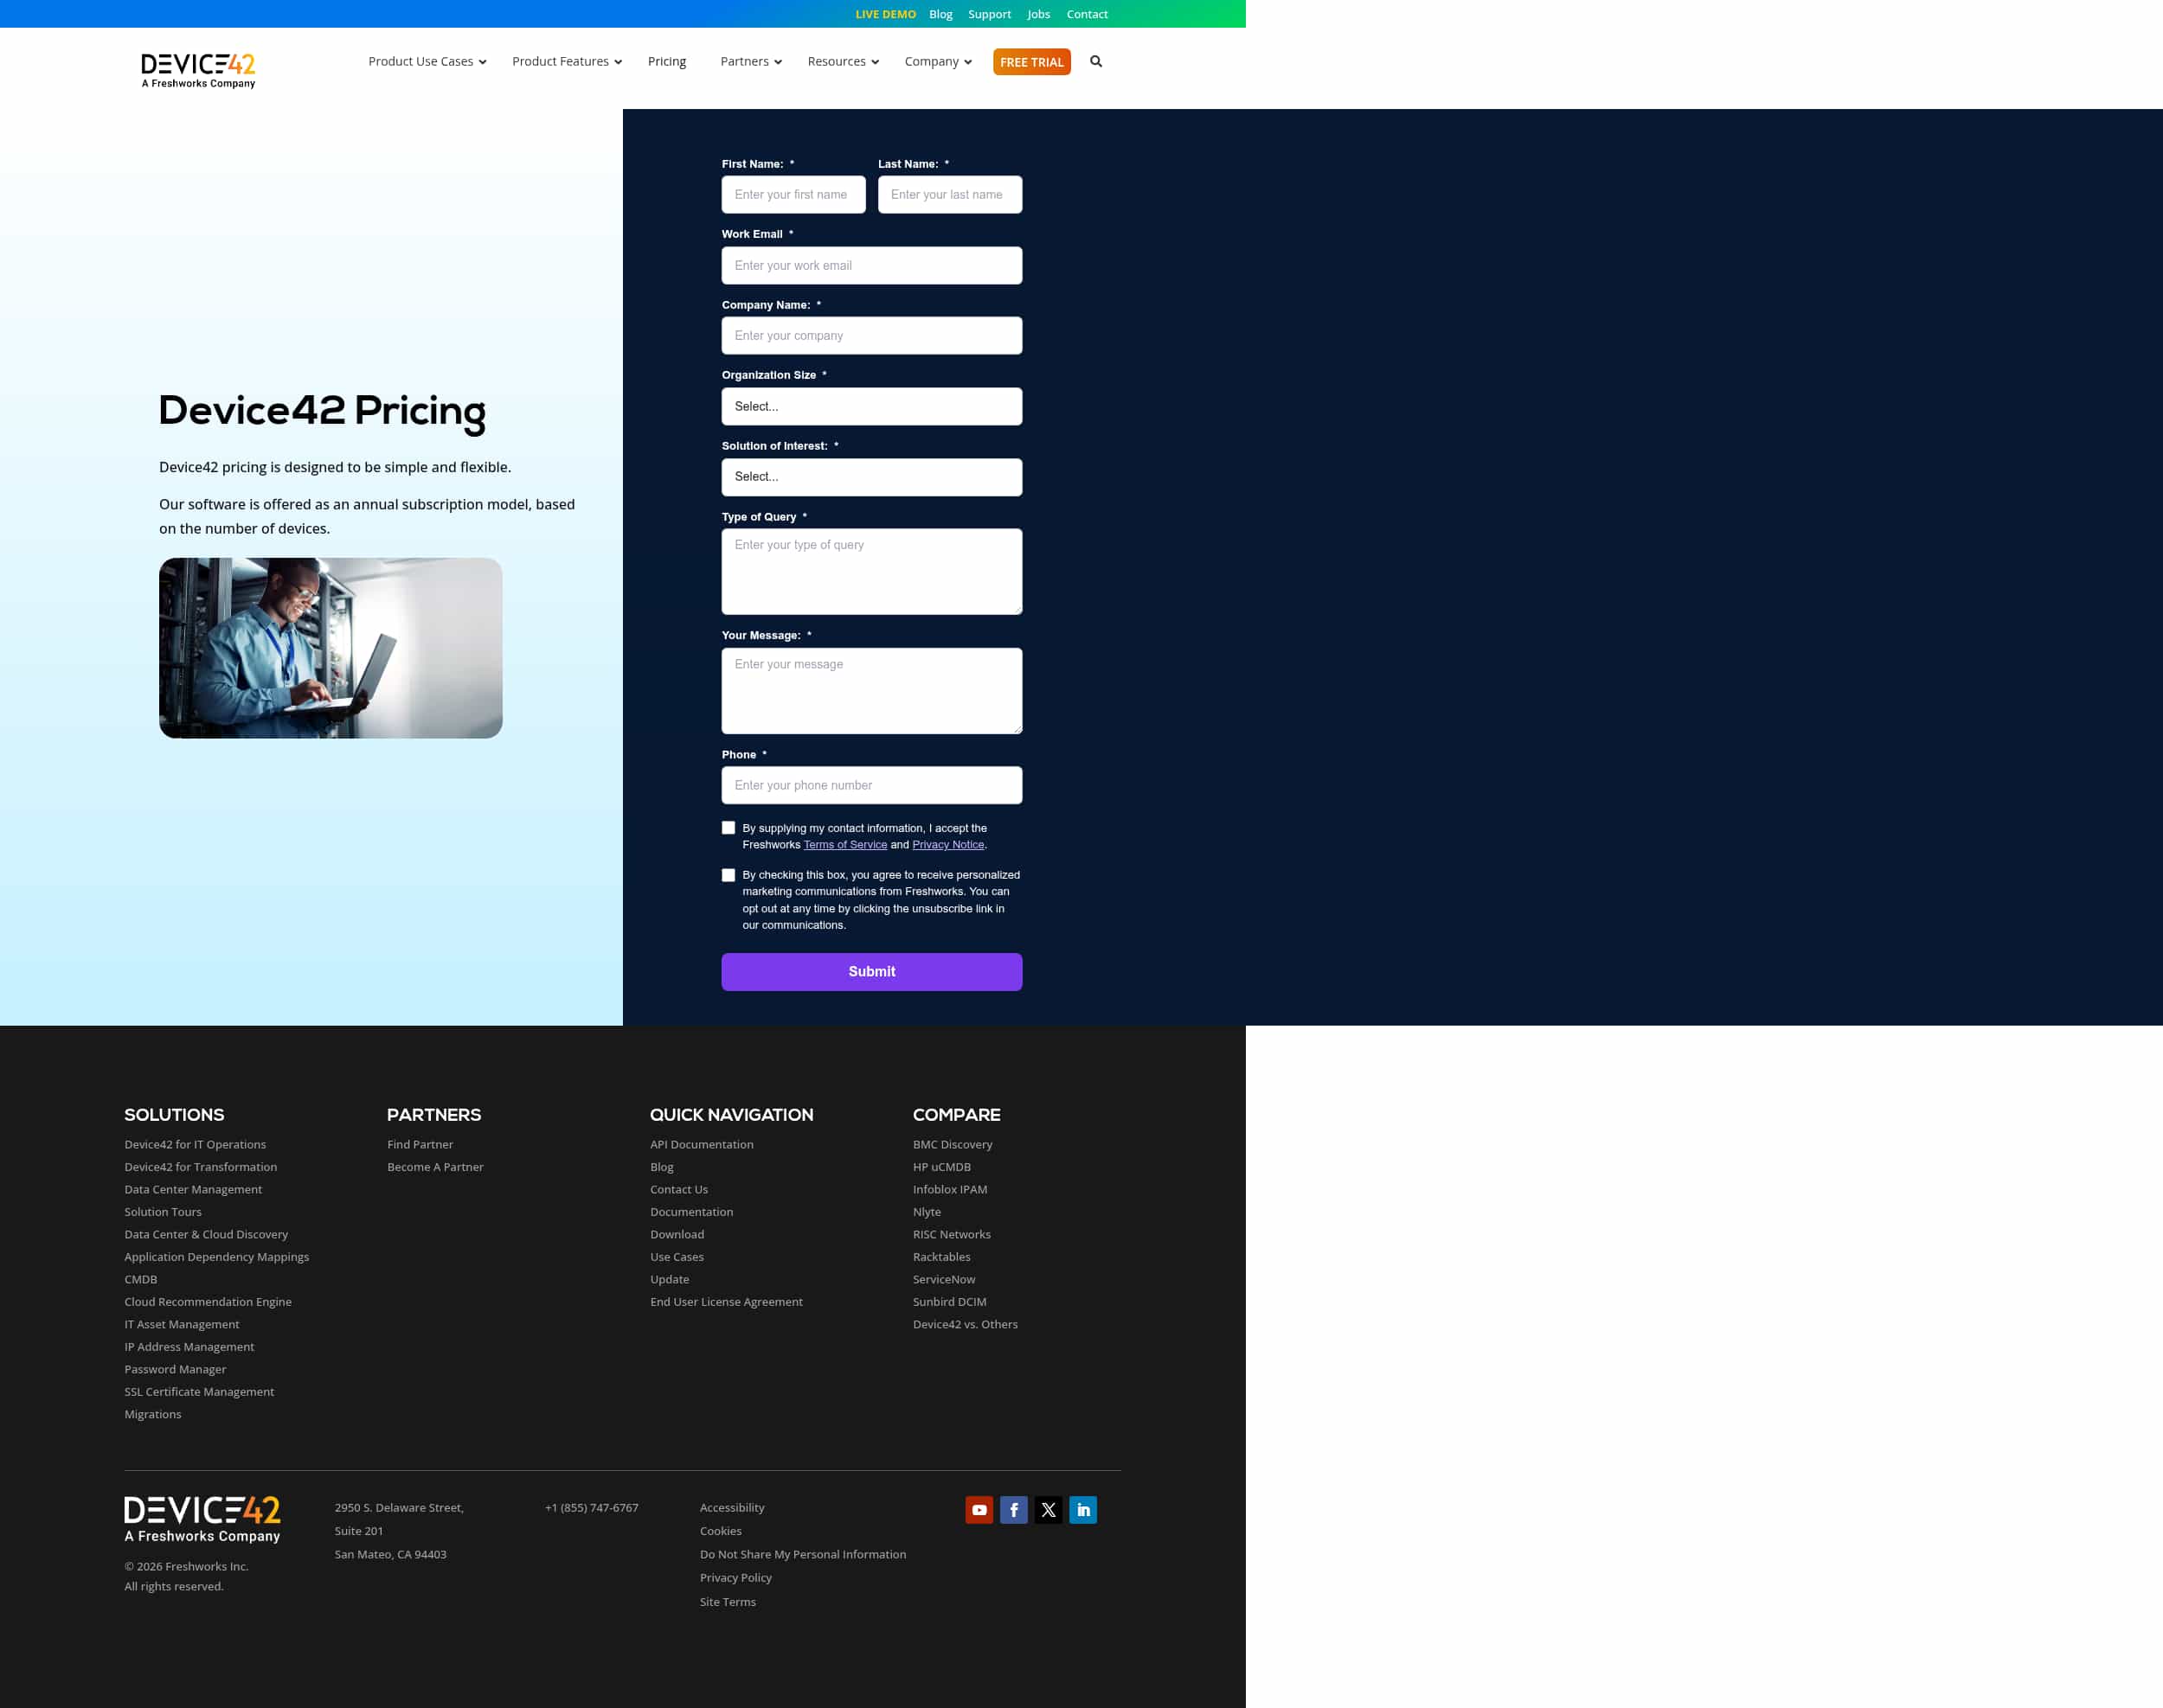Focus the Last Name field
The image size is (2163, 1708).
[949, 194]
